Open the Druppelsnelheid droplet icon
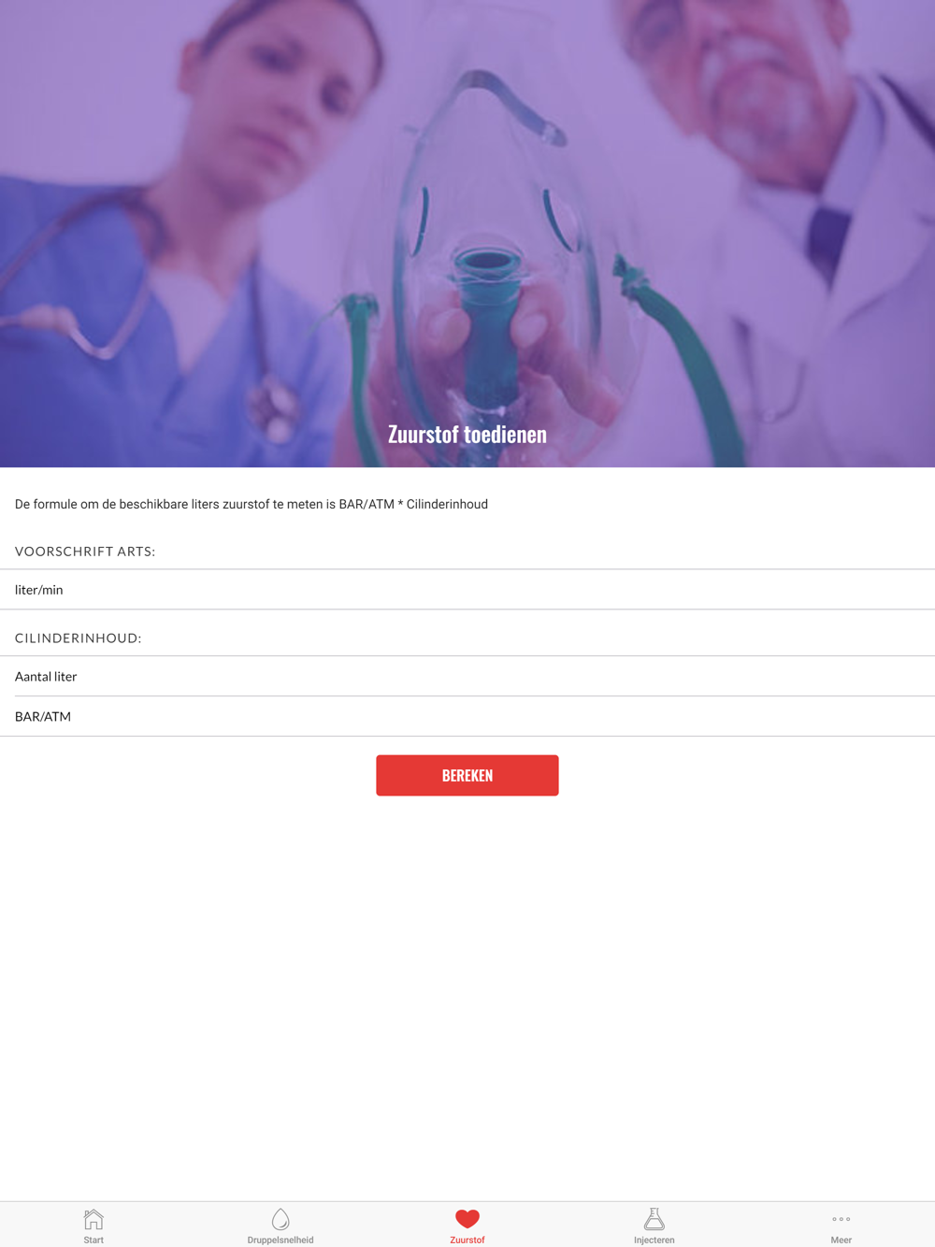 (x=280, y=1219)
